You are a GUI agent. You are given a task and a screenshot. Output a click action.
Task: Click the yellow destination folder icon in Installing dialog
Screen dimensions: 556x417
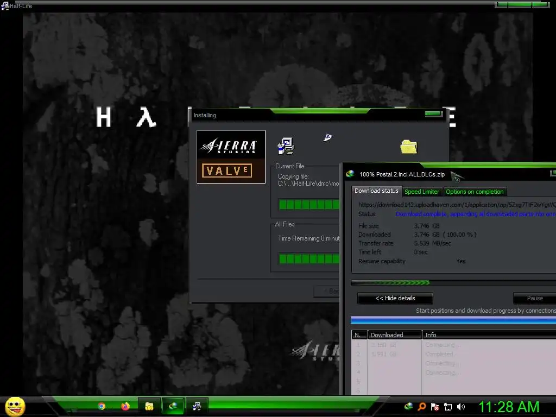pos(408,147)
